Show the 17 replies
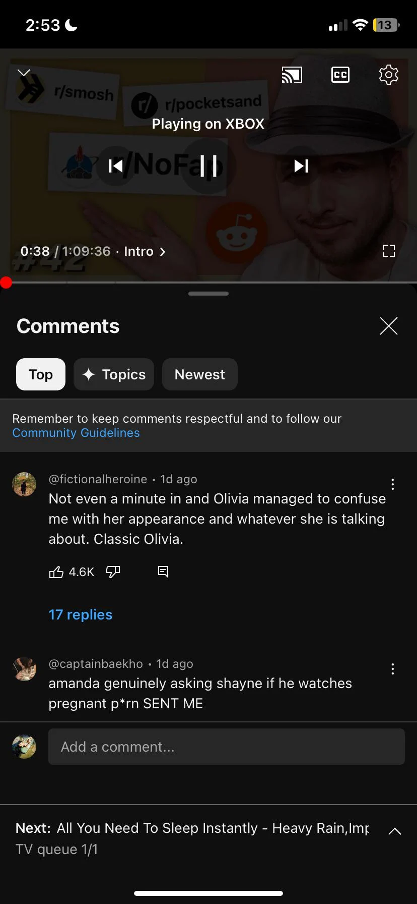 coord(80,614)
